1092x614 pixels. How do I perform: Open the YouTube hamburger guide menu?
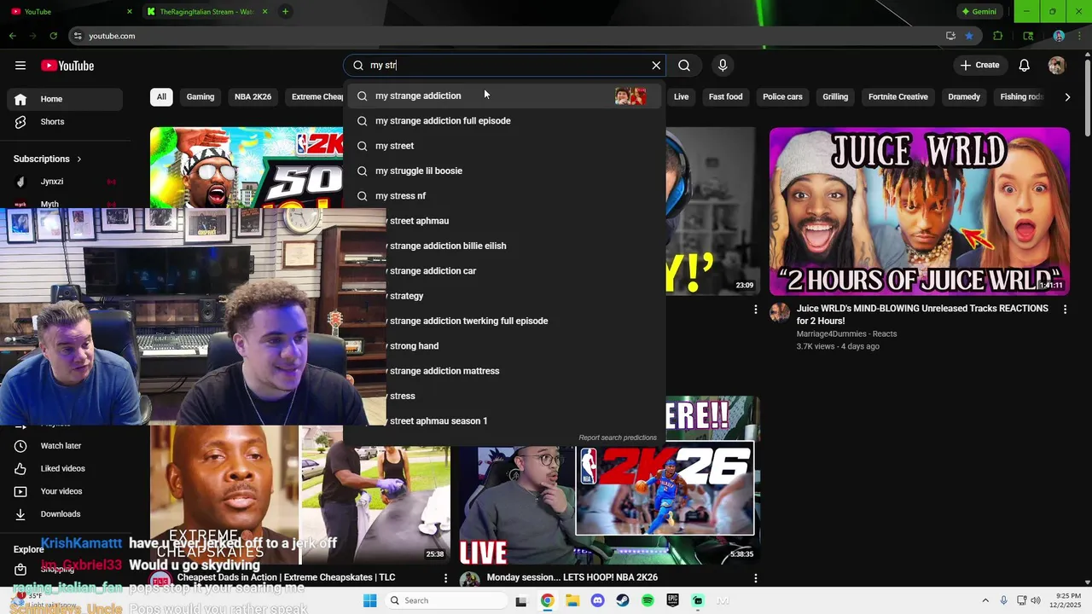click(20, 66)
